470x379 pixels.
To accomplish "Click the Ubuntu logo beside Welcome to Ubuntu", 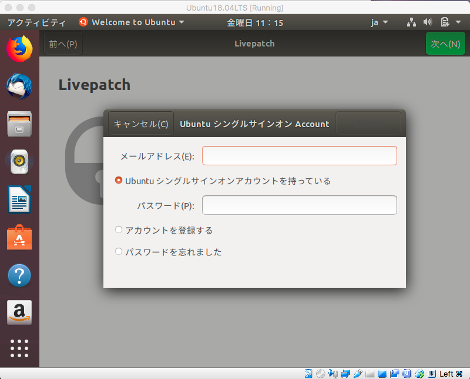I will click(83, 22).
